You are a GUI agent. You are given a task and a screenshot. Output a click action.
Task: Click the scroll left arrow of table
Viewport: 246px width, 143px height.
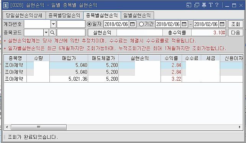tap(7, 127)
